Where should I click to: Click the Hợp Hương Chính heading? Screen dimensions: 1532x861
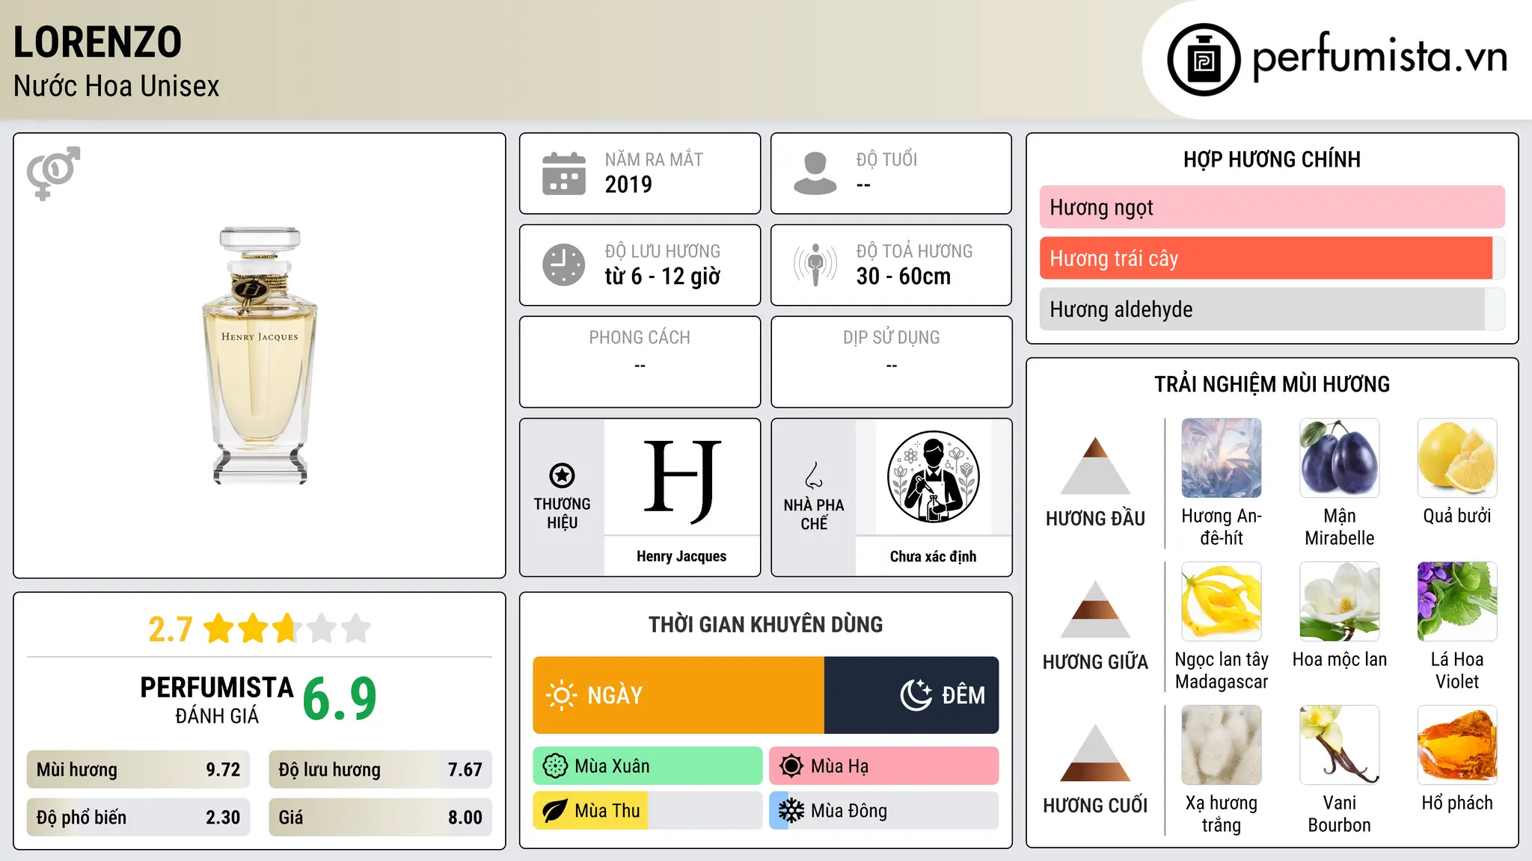point(1272,159)
